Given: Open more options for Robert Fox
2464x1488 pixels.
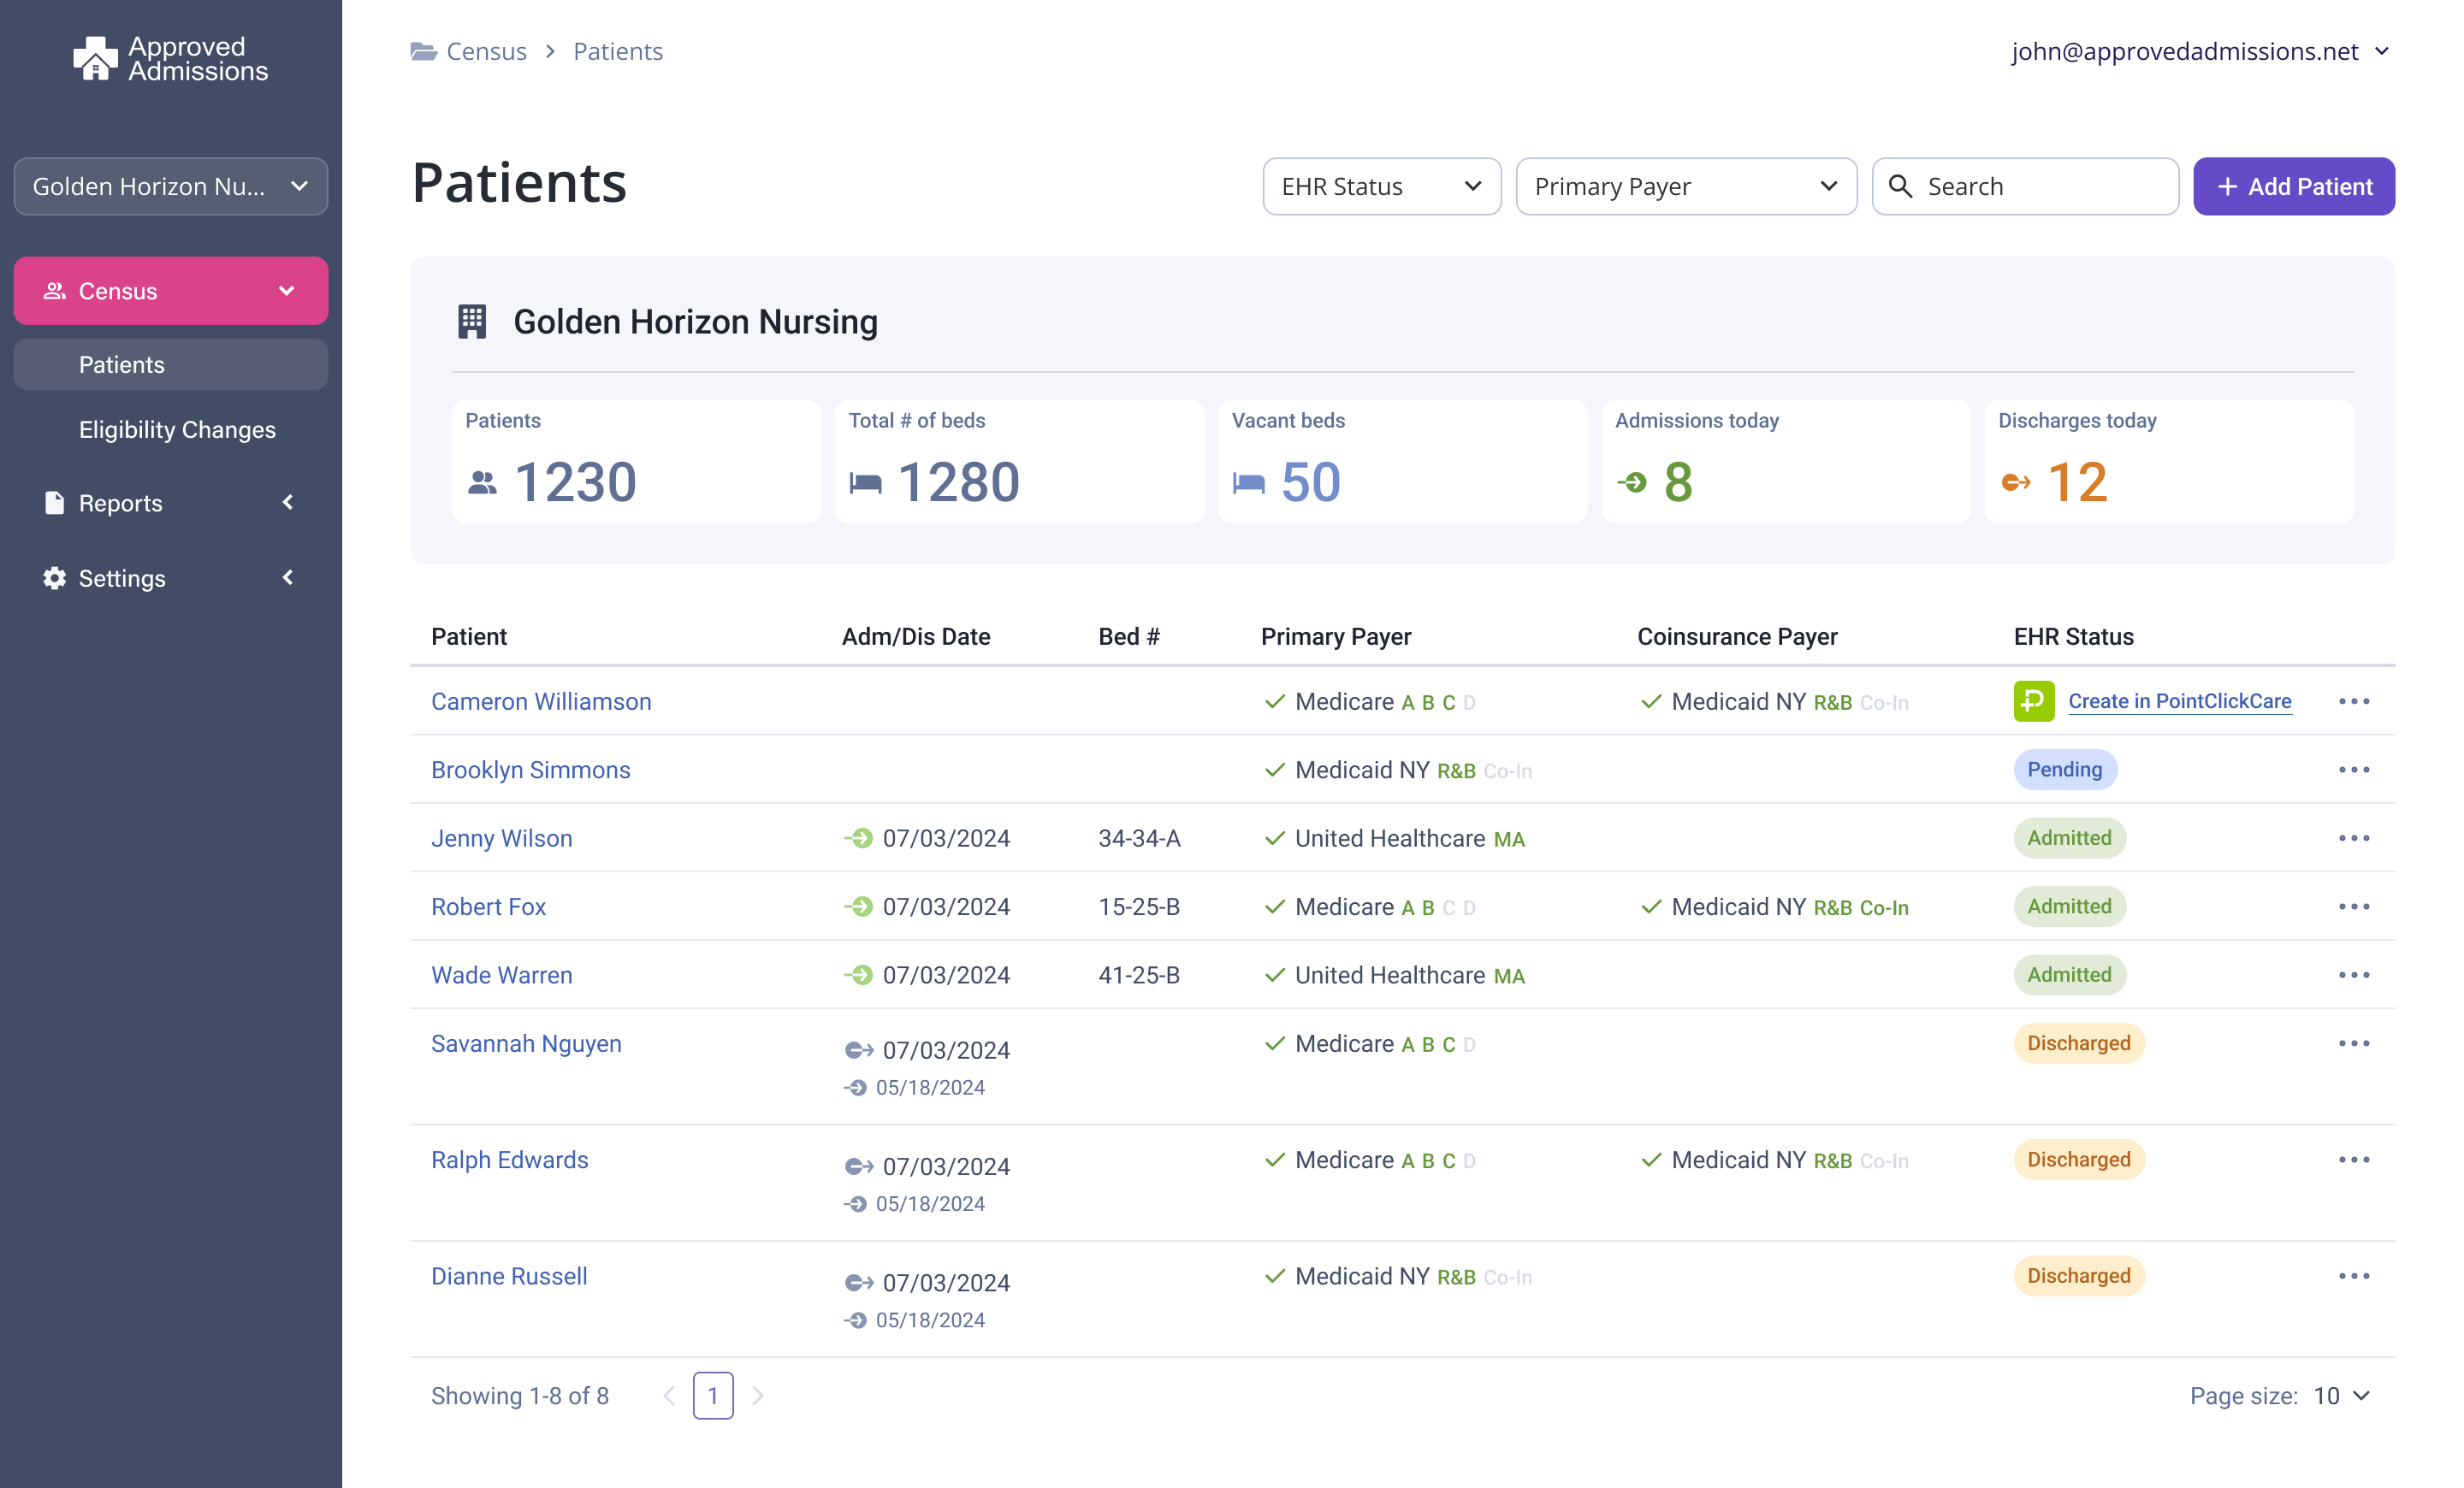Looking at the screenshot, I should click(x=2353, y=906).
